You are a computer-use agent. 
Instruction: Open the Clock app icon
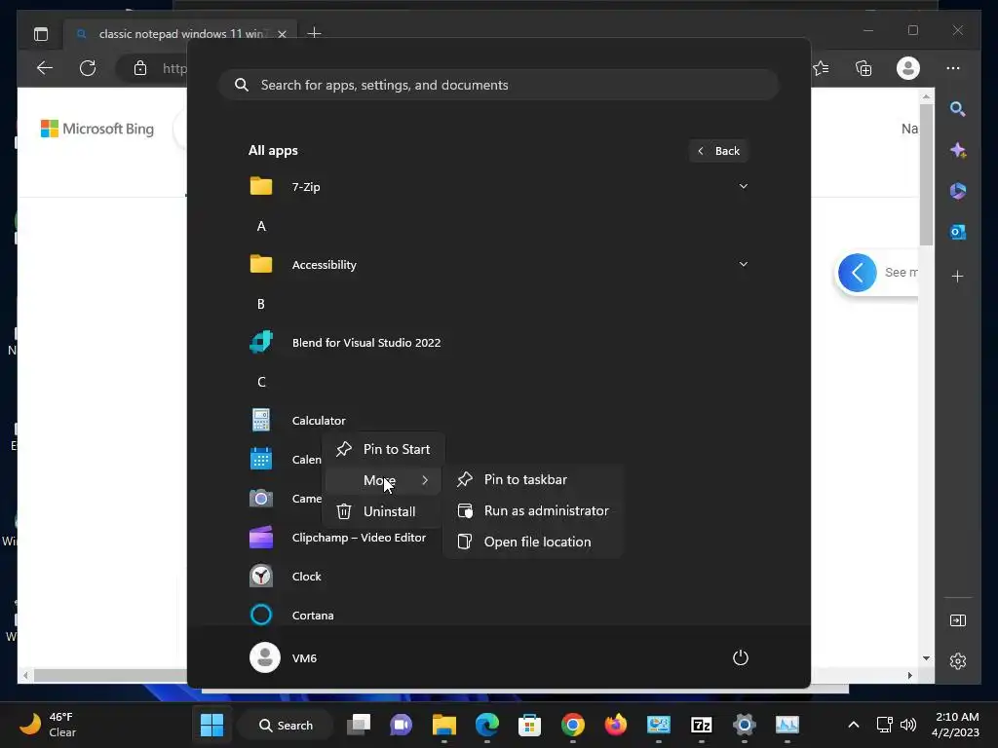pyautogui.click(x=261, y=577)
